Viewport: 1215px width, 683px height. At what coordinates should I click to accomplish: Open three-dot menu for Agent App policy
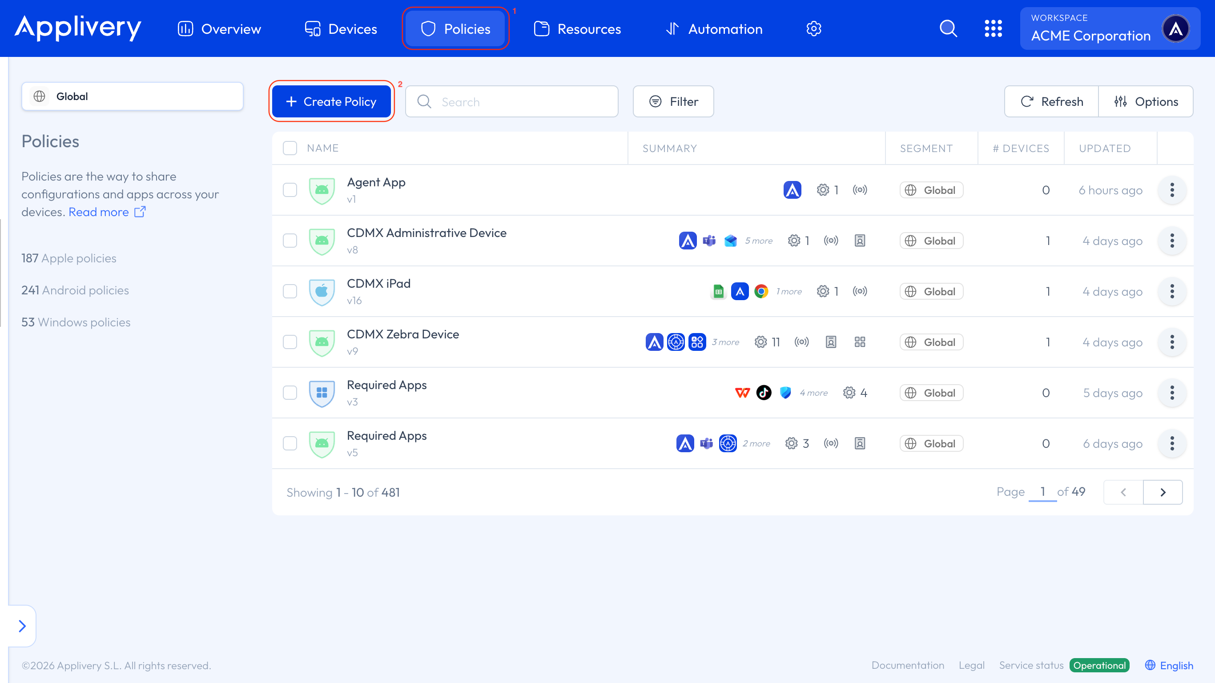pos(1171,190)
